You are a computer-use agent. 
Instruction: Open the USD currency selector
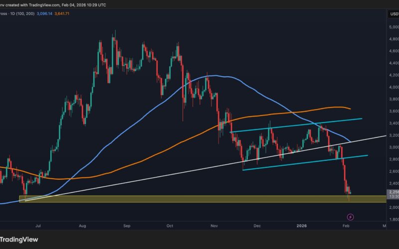coord(393,14)
